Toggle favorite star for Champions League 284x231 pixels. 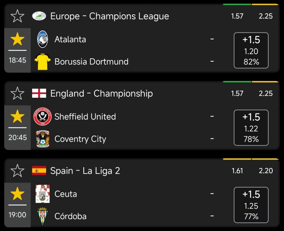tap(17, 16)
